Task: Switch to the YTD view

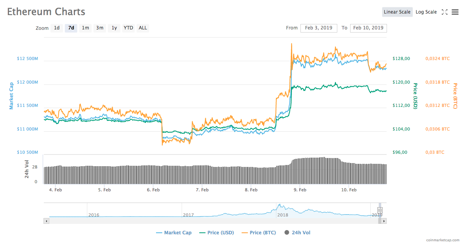Action: [128, 28]
